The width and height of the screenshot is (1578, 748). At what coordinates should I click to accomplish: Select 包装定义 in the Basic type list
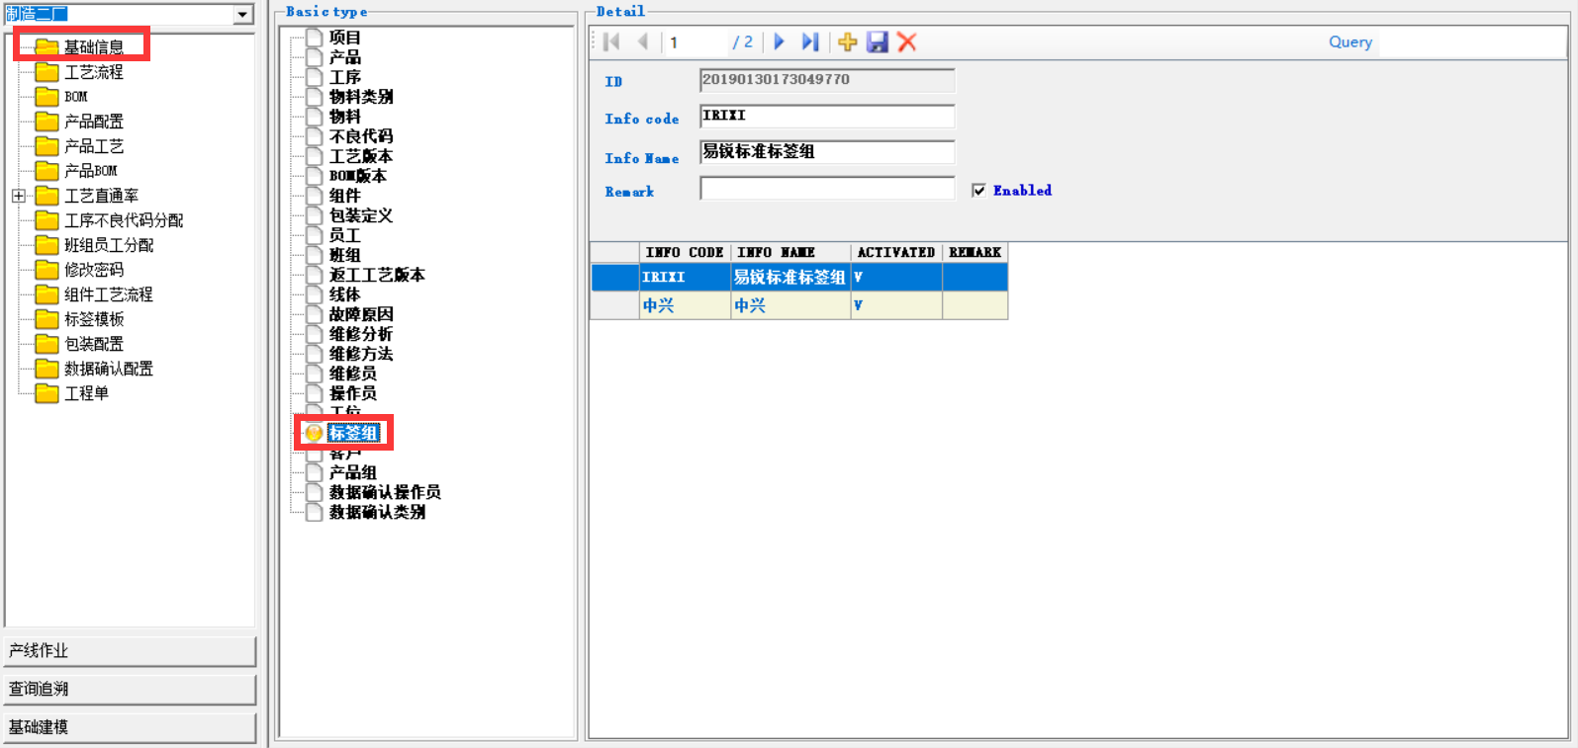click(x=360, y=215)
